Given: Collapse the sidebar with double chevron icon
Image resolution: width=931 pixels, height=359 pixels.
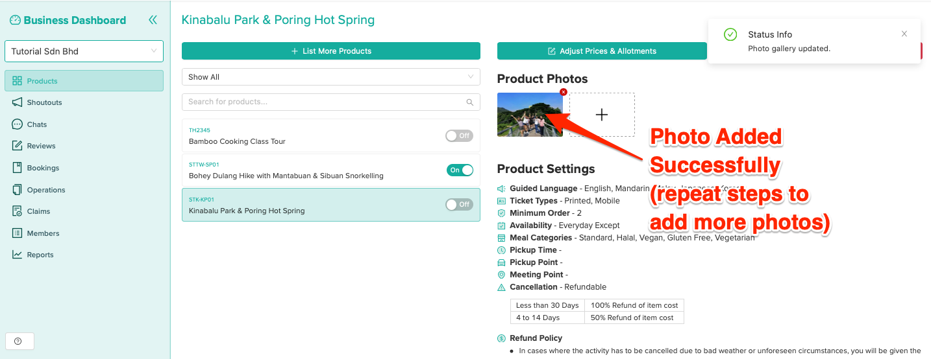Looking at the screenshot, I should click(x=153, y=20).
